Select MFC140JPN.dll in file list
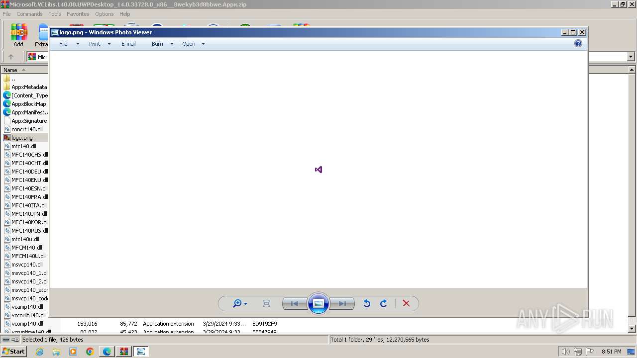 click(x=25, y=214)
